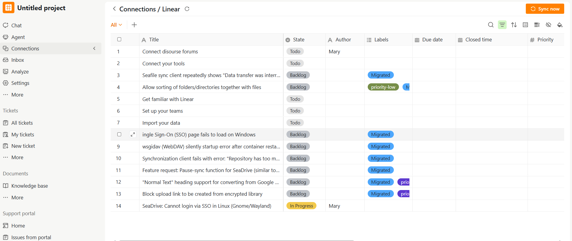Click the My tickets icon
This screenshot has height=241, width=572.
pos(5,134)
